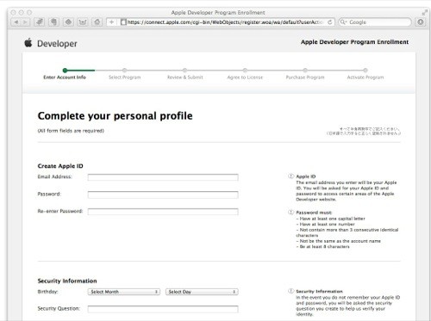Click the Have at least one capital letter rule
Screen dimensions: 431x321
pyautogui.click(x=330, y=219)
